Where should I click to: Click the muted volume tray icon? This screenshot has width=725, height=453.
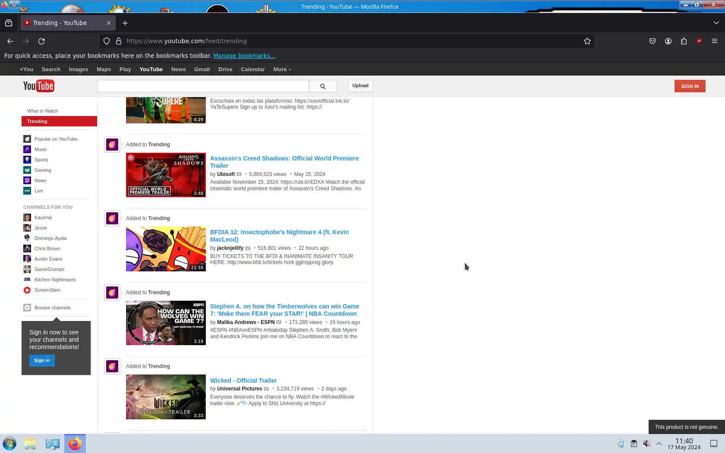[646, 444]
